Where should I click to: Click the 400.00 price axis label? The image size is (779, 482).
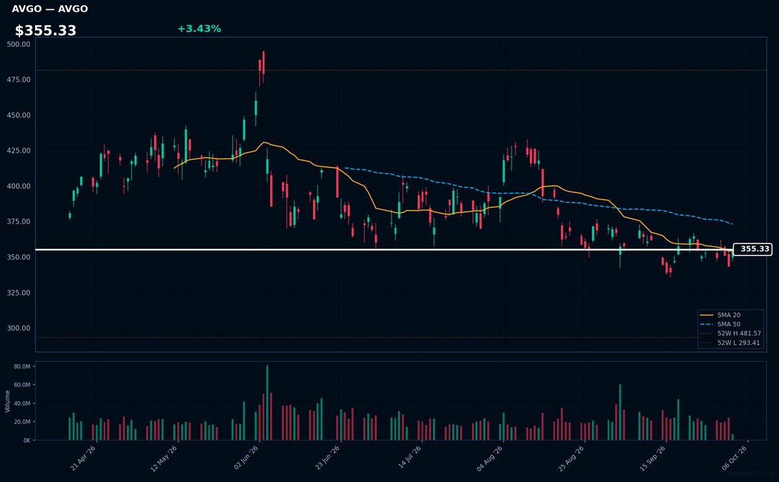point(19,186)
